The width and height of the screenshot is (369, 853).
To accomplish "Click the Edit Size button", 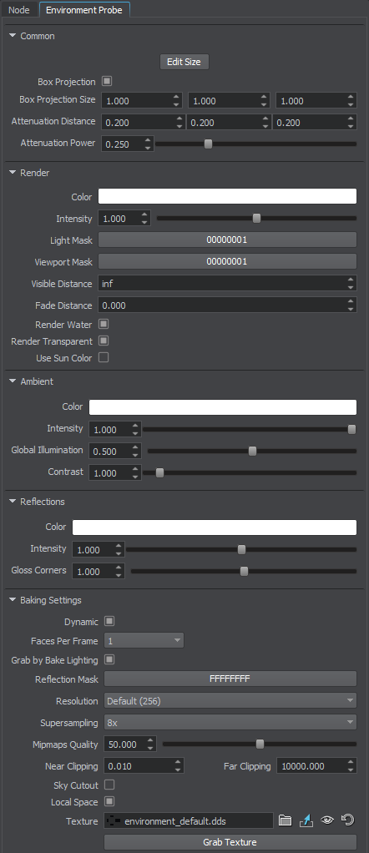I will [x=184, y=62].
